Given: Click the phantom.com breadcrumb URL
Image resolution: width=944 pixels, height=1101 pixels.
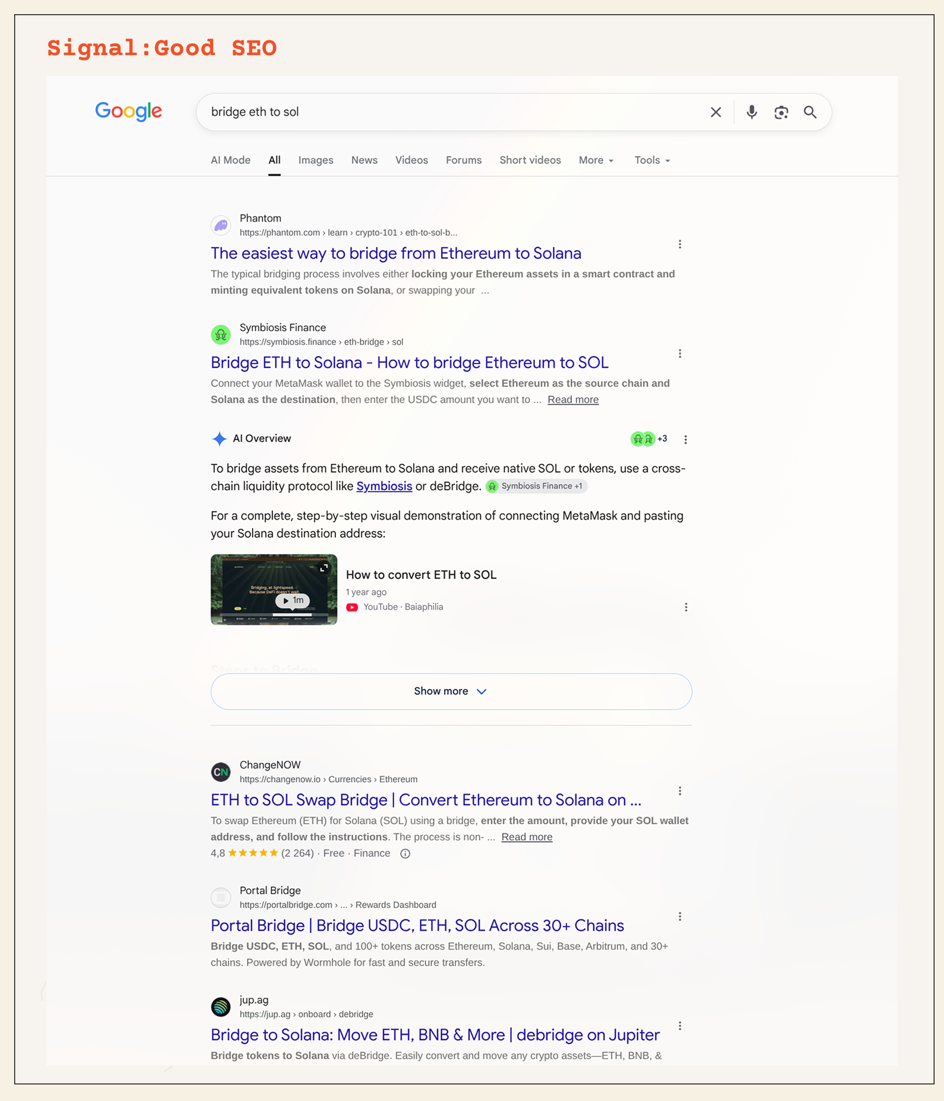Looking at the screenshot, I should pyautogui.click(x=349, y=233).
